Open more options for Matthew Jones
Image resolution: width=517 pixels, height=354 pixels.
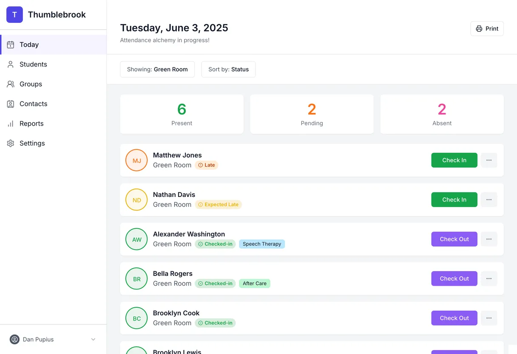coord(489,160)
